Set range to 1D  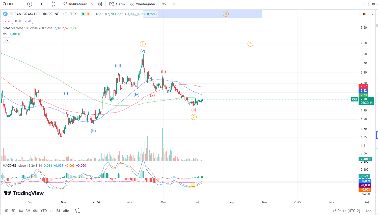6,211
